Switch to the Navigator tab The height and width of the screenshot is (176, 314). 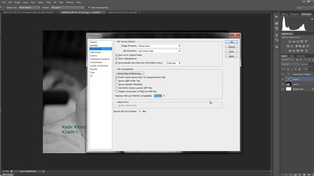pos(294,14)
